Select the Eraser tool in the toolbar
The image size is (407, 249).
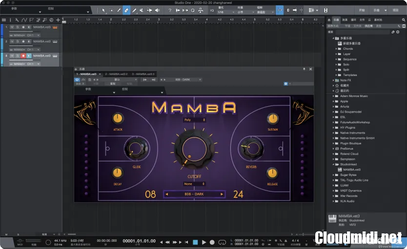pos(126,10)
